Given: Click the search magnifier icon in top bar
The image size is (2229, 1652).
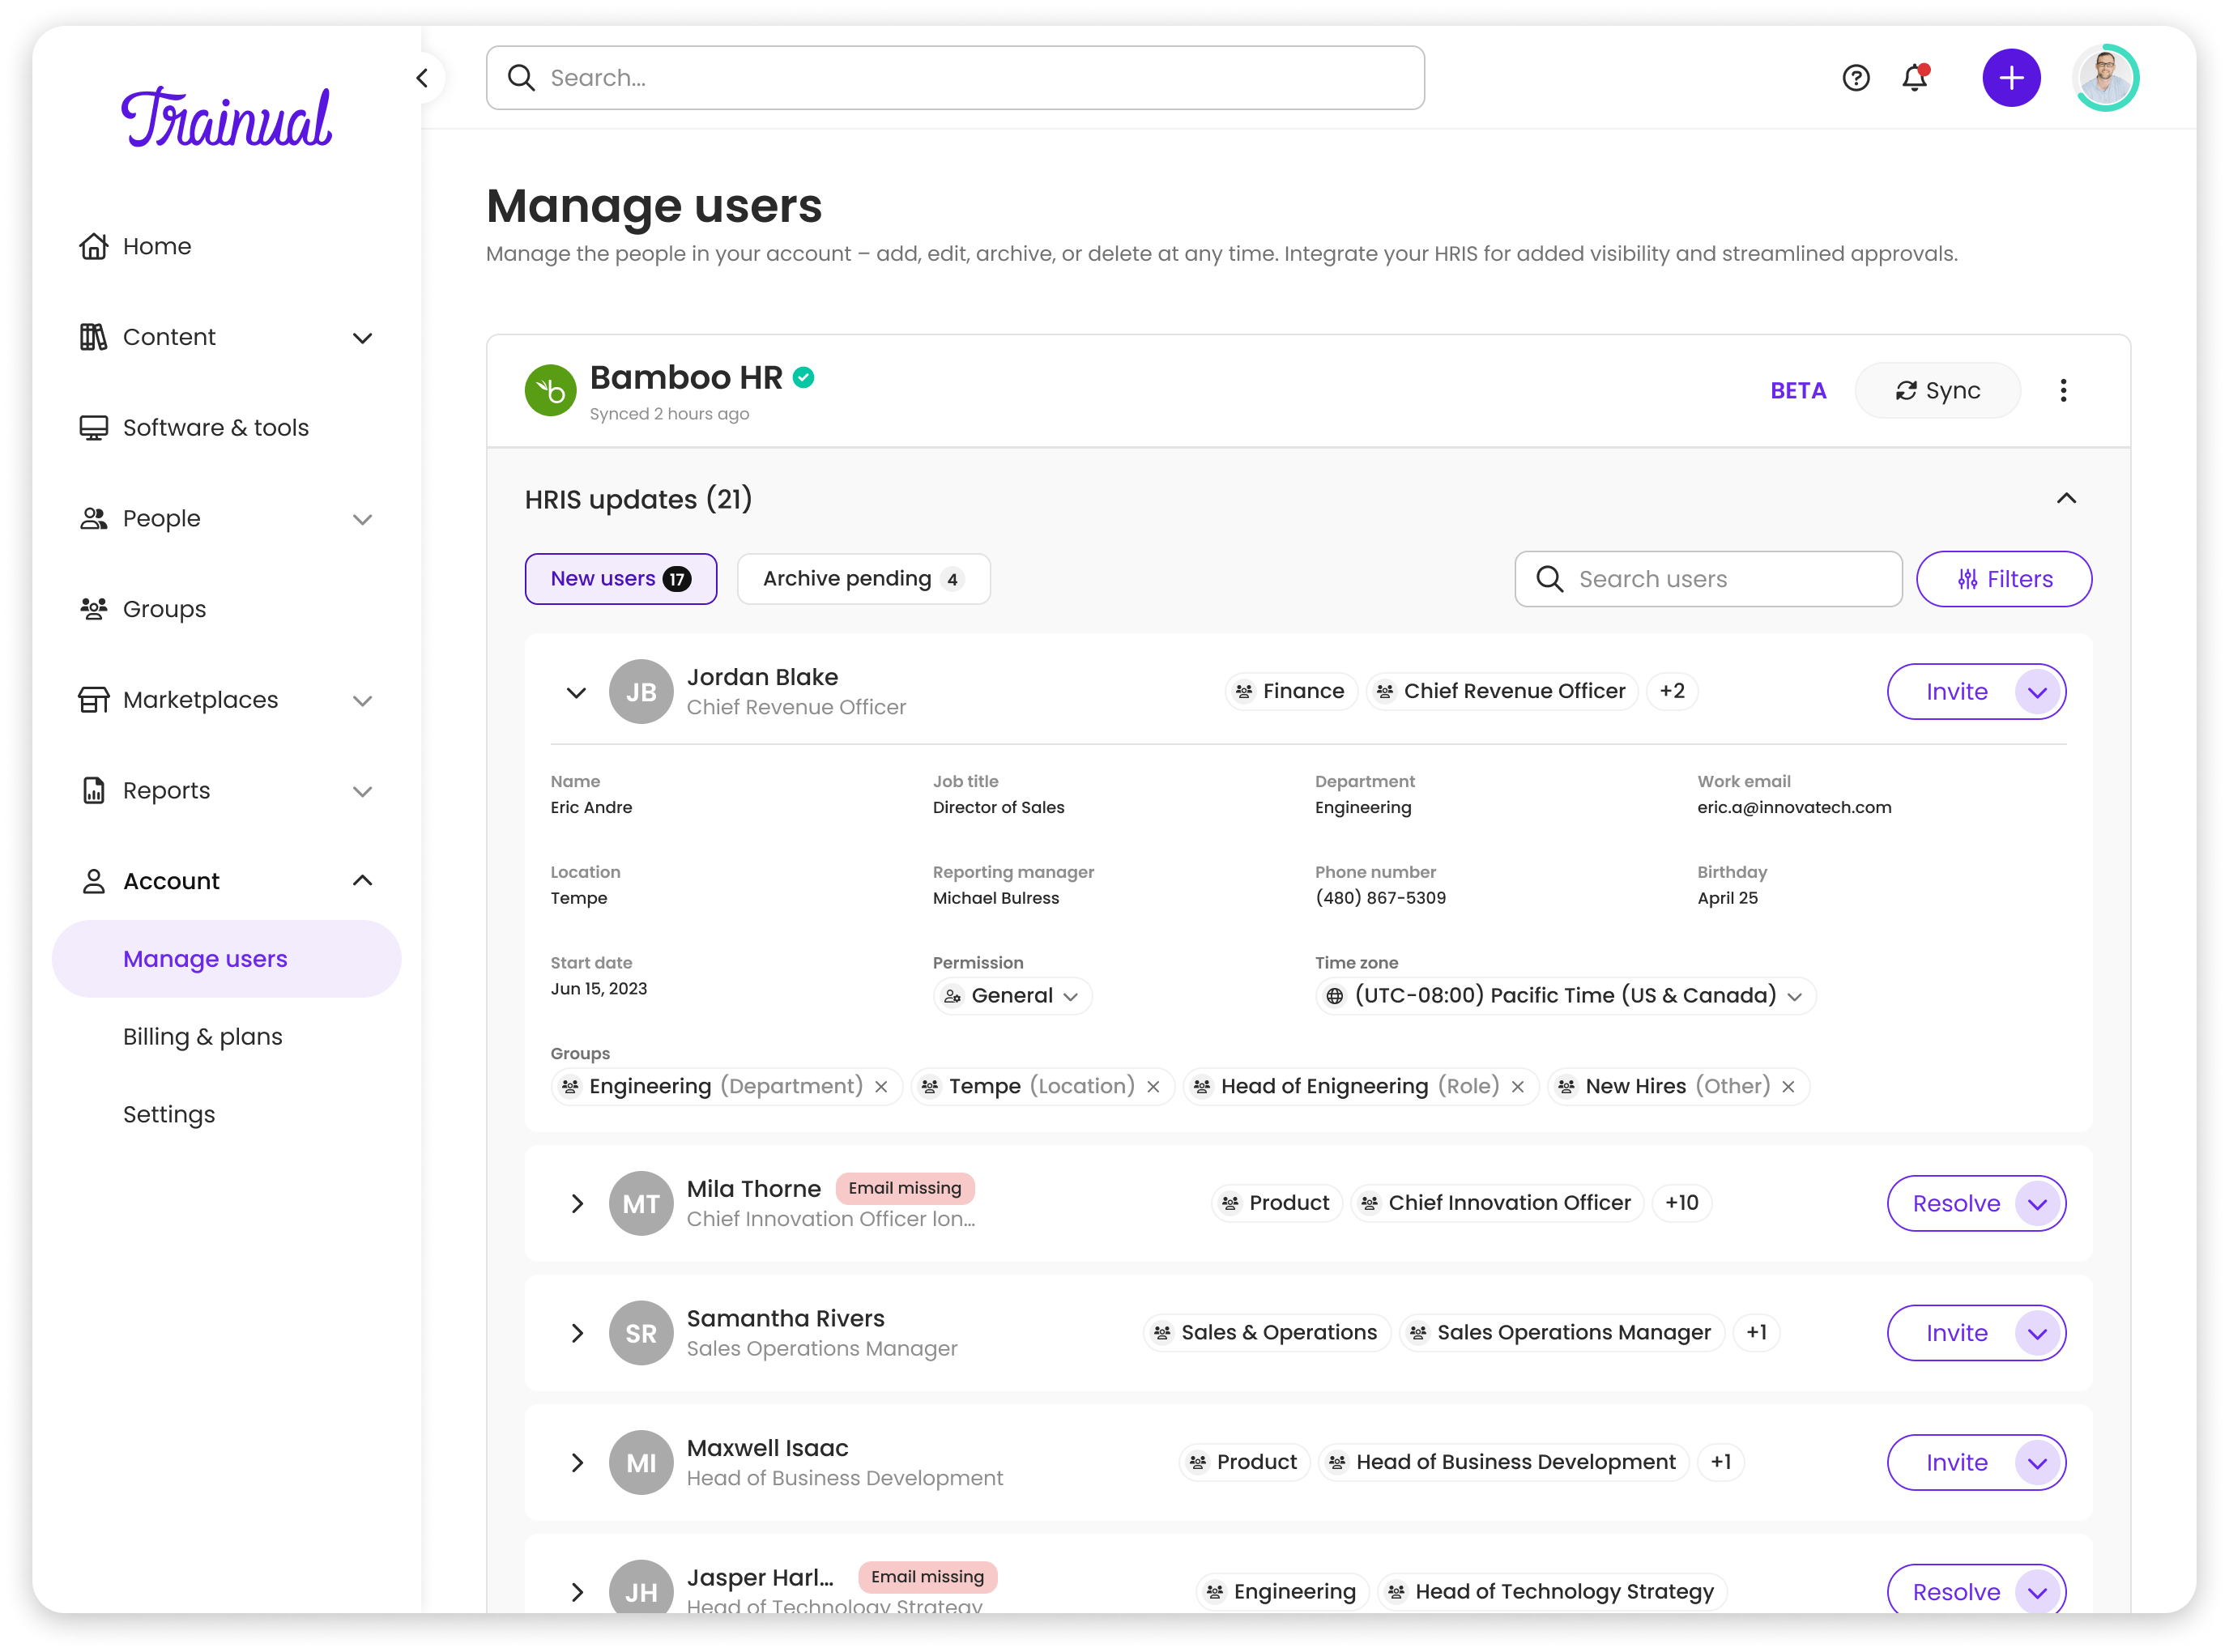Looking at the screenshot, I should point(521,78).
